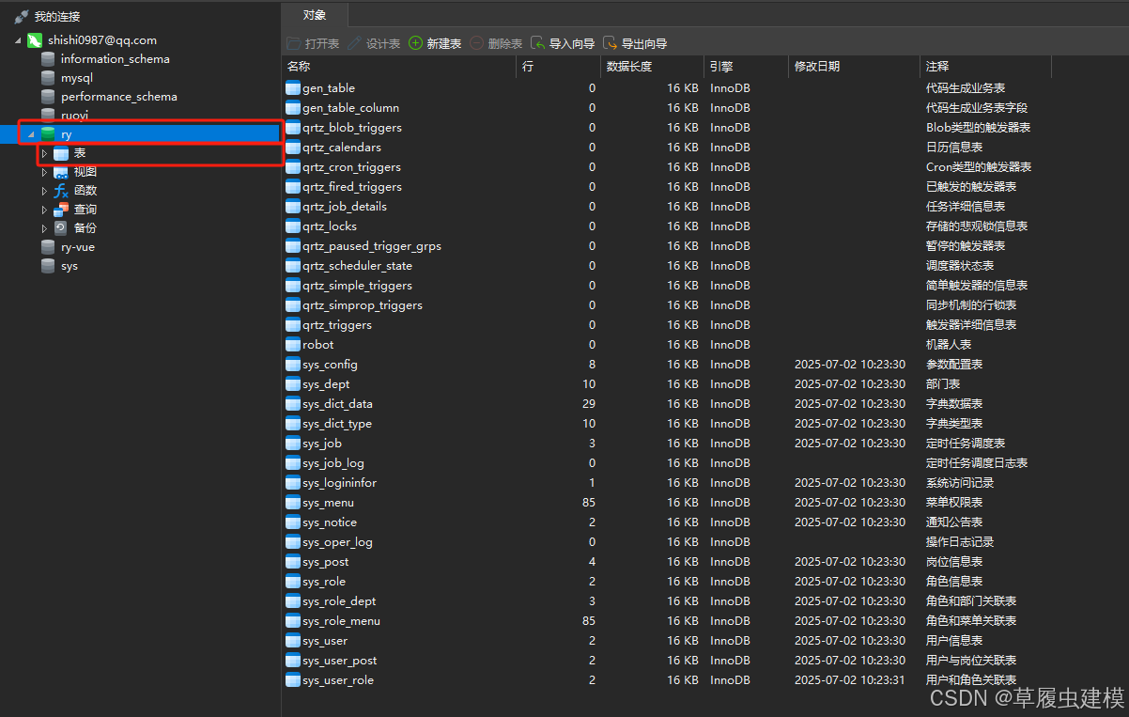
Task: Expand the 视图 tree node arrow
Action: tap(44, 172)
